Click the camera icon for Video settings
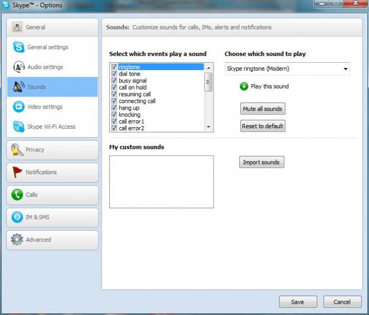The height and width of the screenshot is (315, 369). 19,107
